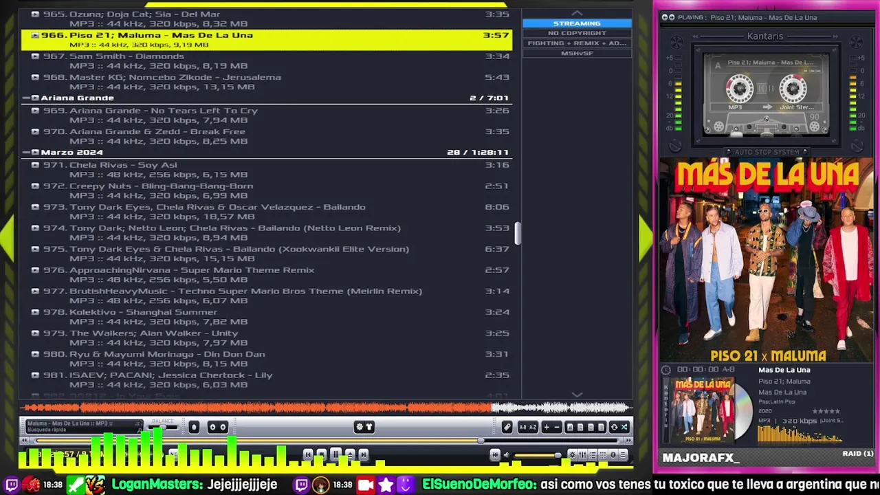Viewport: 880px width, 495px height.
Task: Click the icon before track 967 Sam Smith
Action: point(35,56)
